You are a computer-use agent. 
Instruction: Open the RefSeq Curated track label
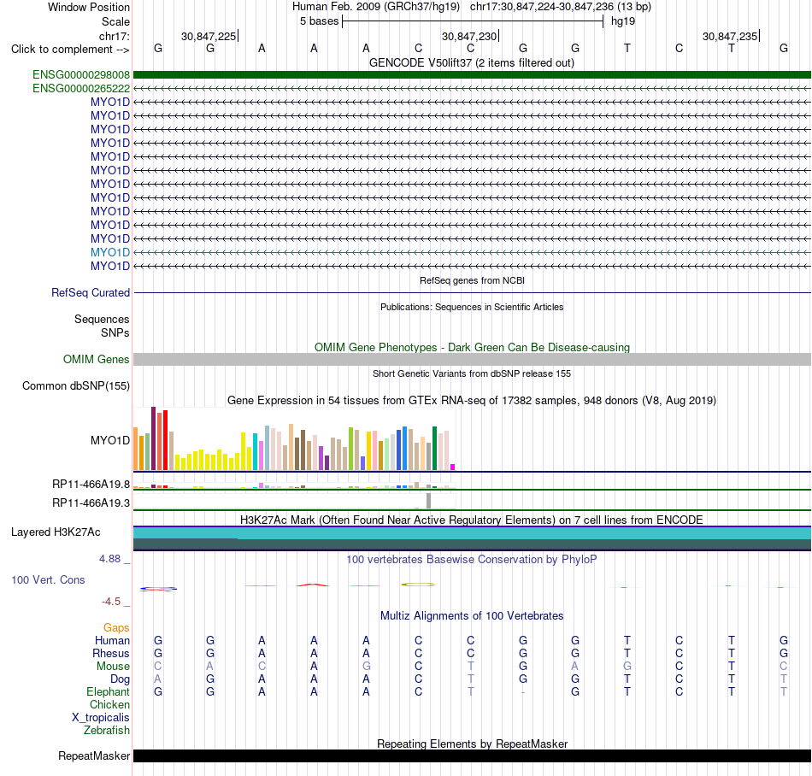tap(91, 292)
